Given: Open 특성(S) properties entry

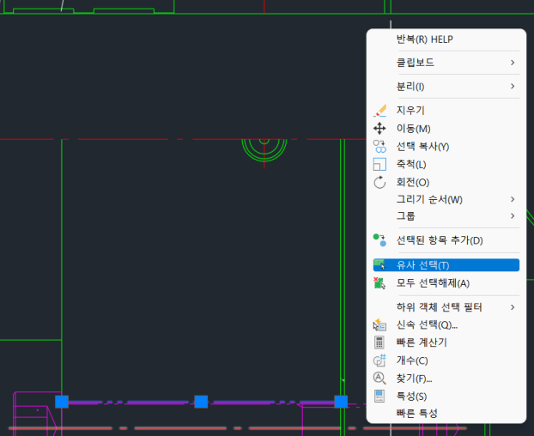Looking at the screenshot, I should tap(446, 397).
